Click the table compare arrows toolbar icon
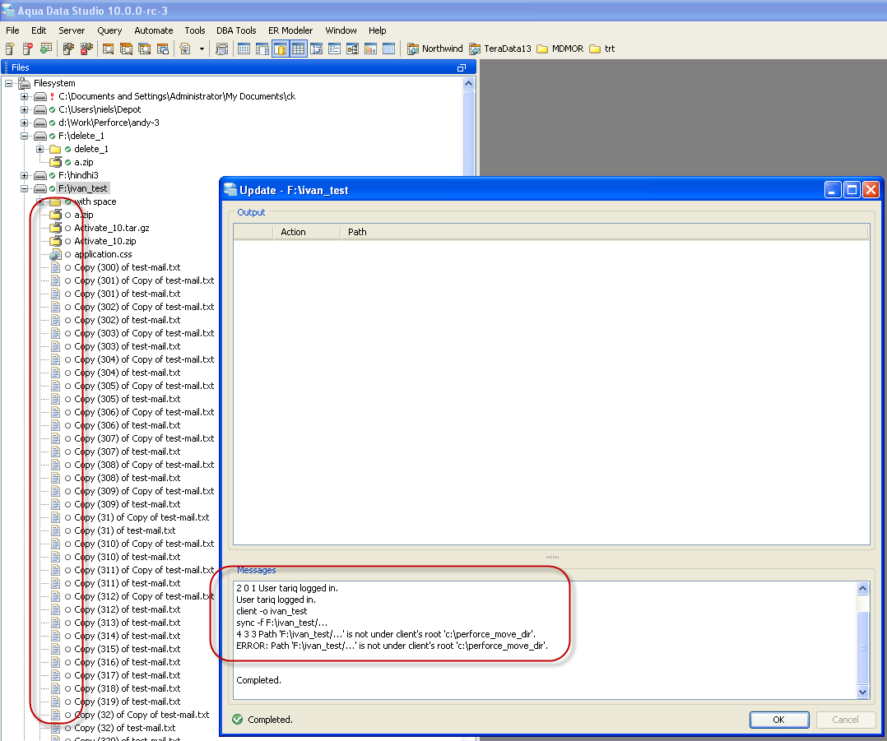This screenshot has width=887, height=741. pos(316,49)
